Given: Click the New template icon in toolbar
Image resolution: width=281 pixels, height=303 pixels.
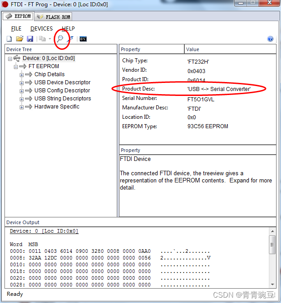Looking at the screenshot, I should coord(9,39).
